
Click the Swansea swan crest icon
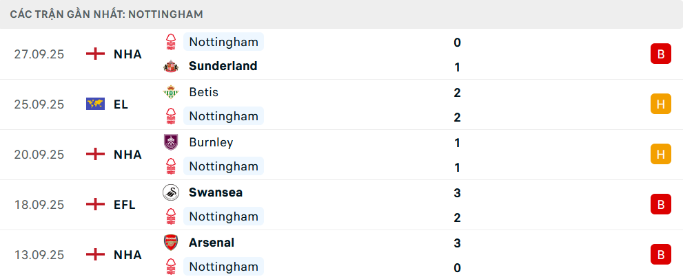170,192
